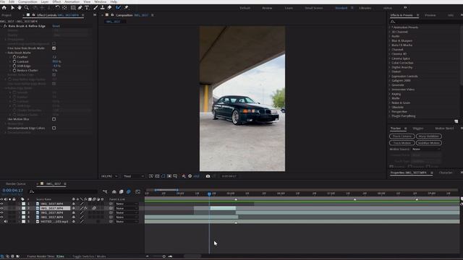Toggle Fine-tune Roto Brush Matte checkbox
This screenshot has height=260, width=463.
click(54, 48)
